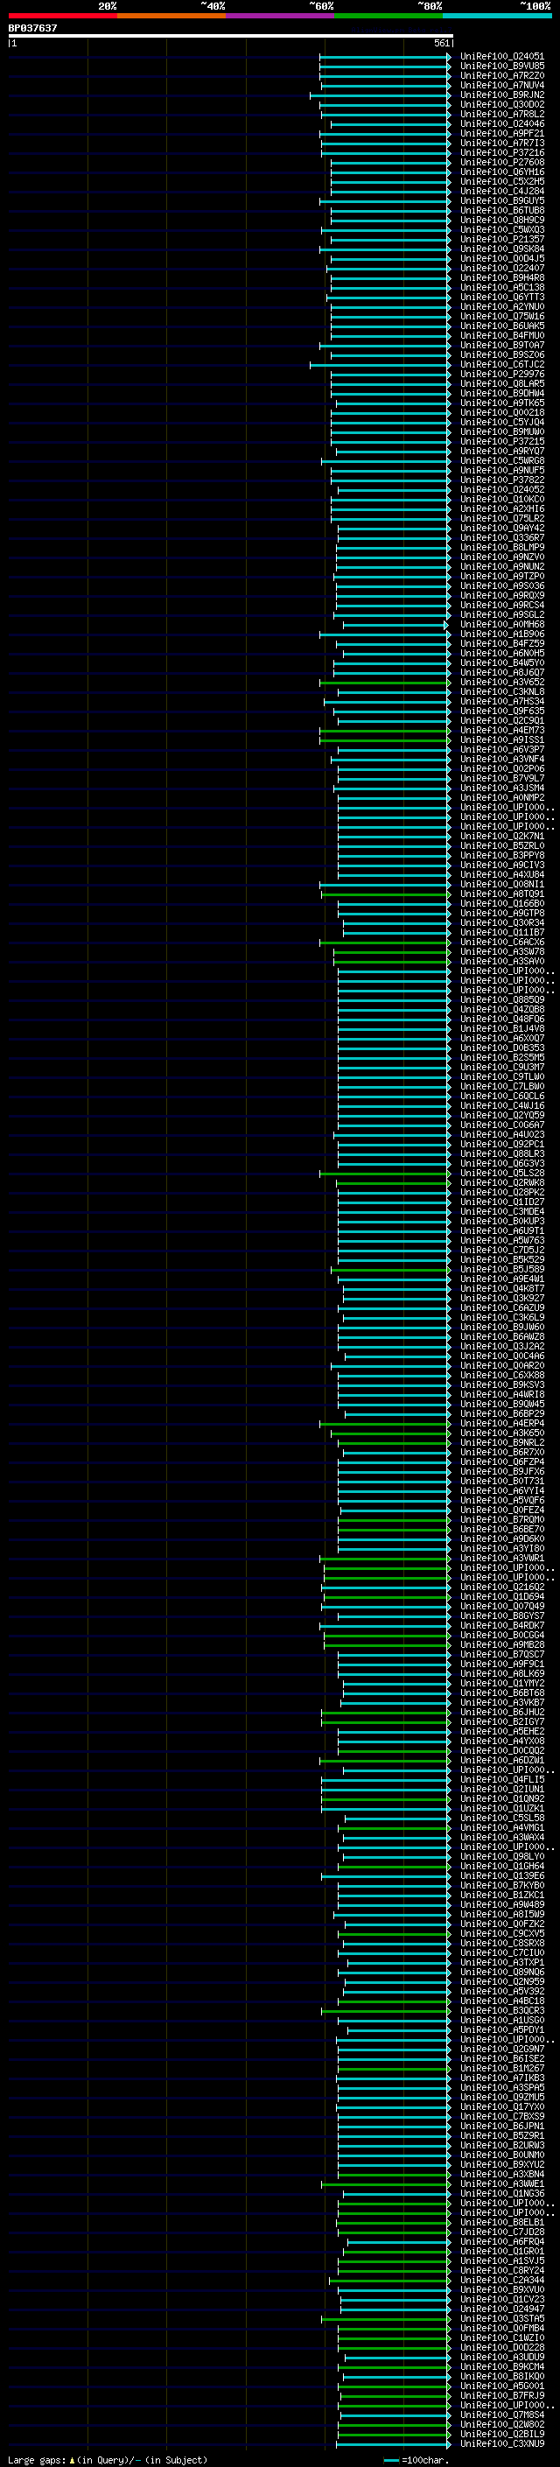560x2467 pixels.
Task: Select the UniRef100_Q1D694 label
Action: click(502, 1596)
